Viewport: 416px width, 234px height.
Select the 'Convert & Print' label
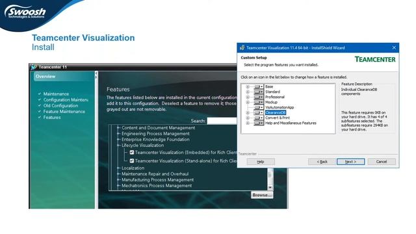click(x=278, y=118)
